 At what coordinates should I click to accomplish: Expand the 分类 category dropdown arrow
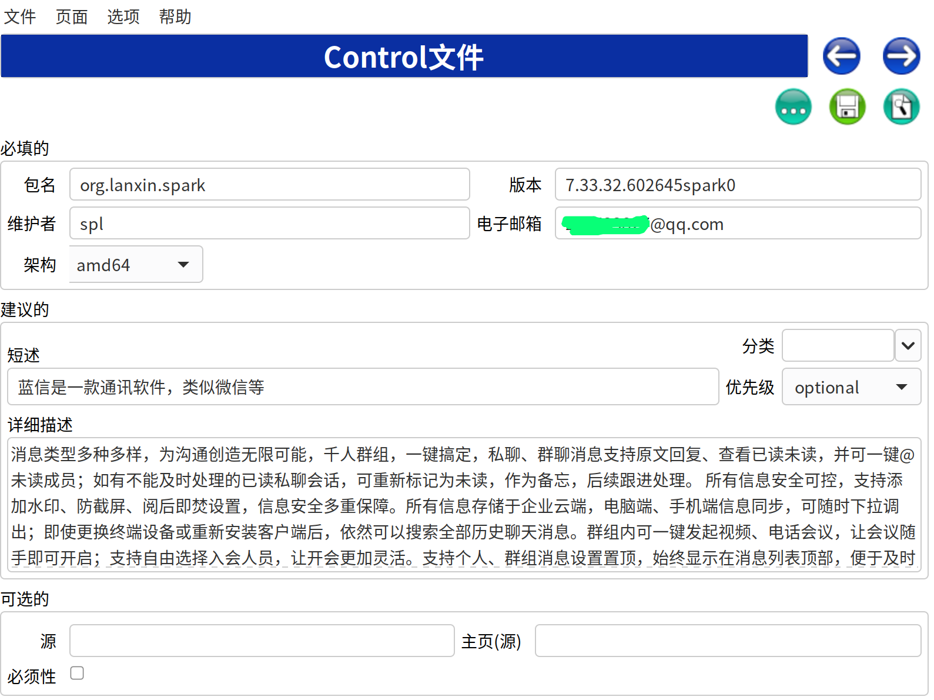pyautogui.click(x=908, y=346)
